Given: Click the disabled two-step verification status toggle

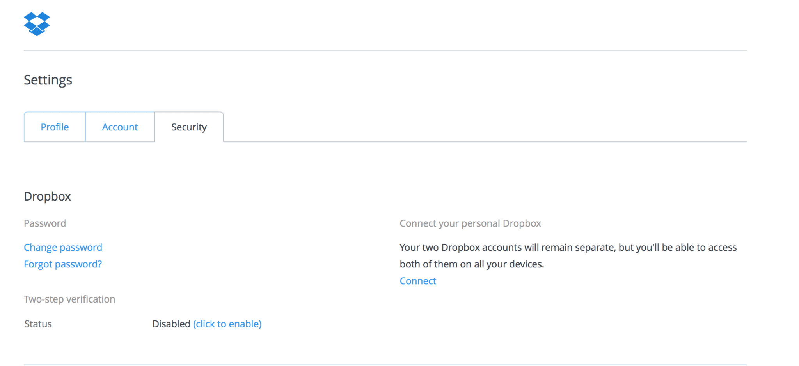Looking at the screenshot, I should coord(227,324).
